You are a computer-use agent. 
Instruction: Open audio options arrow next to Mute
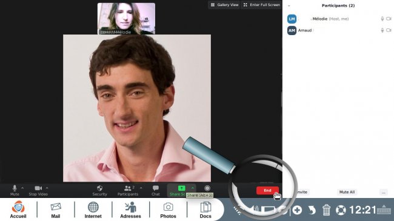22,188
